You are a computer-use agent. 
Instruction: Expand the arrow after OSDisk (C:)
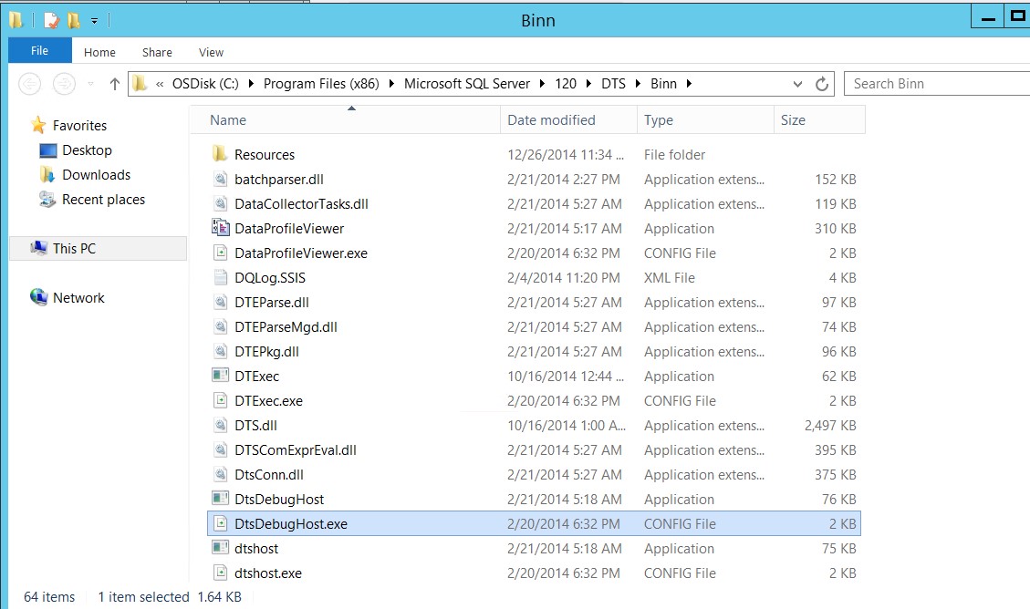[251, 84]
